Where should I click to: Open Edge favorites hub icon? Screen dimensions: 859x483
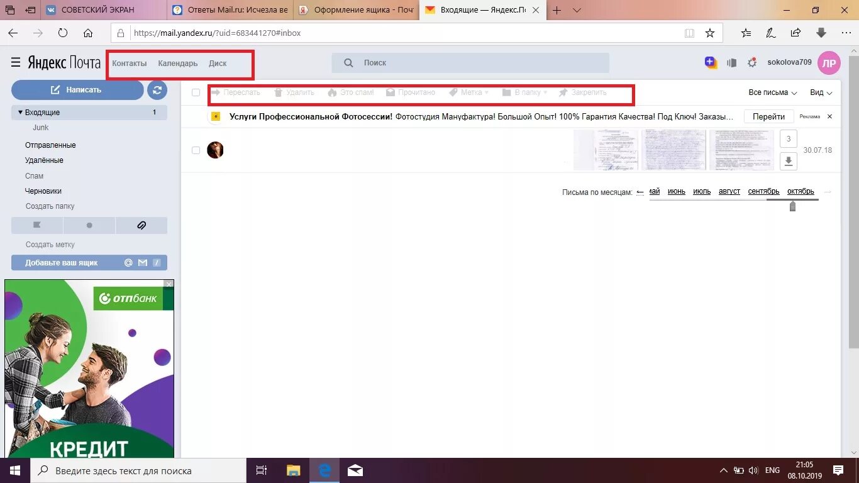pos(746,33)
